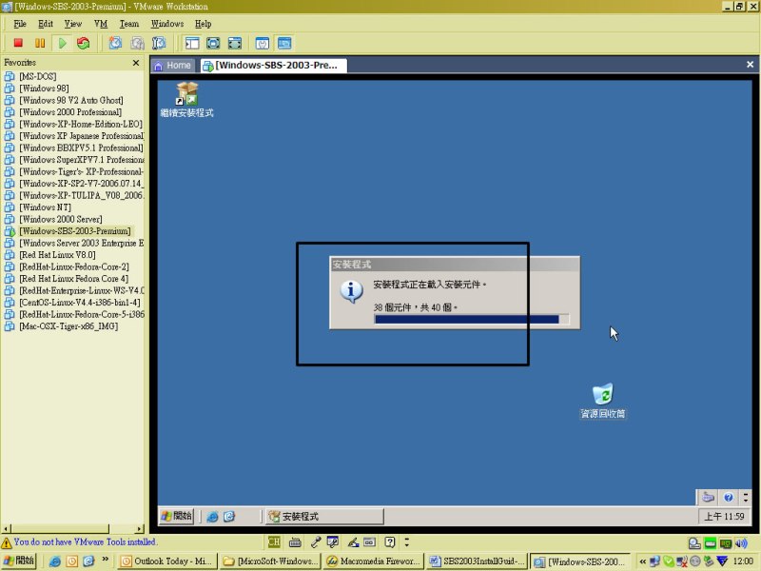
Task: Open the 資源回收筒 recycle bin icon
Action: click(x=603, y=401)
